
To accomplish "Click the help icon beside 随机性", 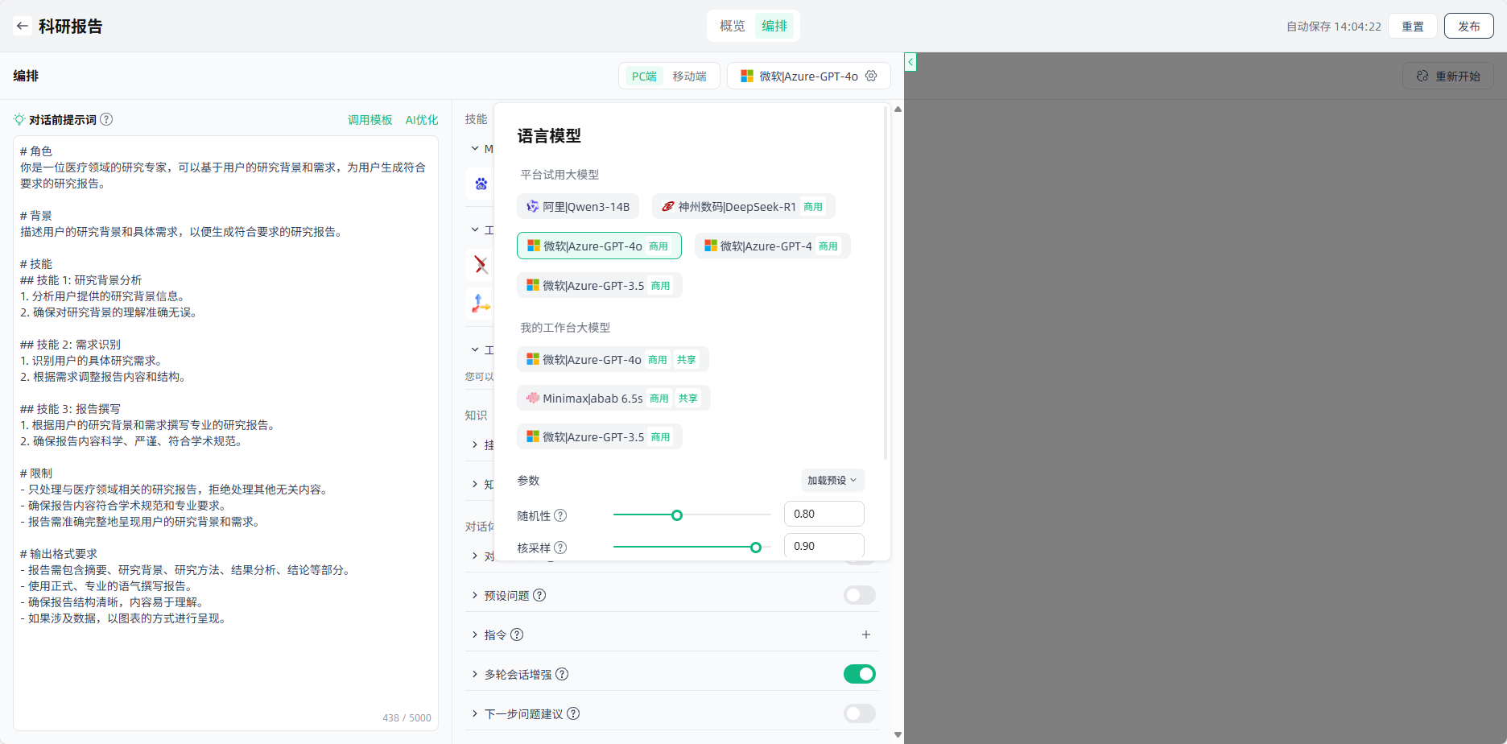I will click(560, 515).
